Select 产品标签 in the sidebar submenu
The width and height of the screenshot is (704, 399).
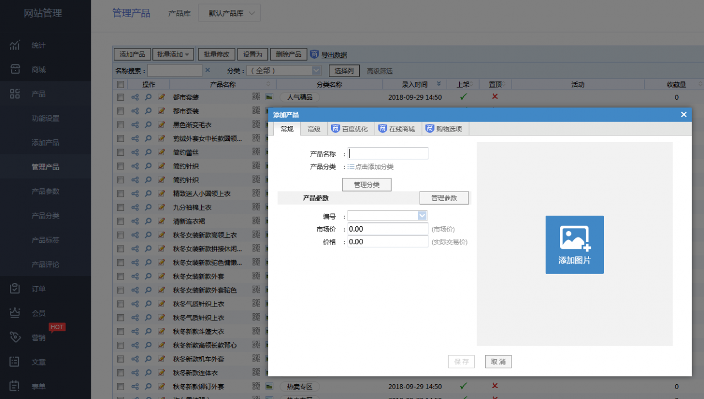[x=46, y=240]
